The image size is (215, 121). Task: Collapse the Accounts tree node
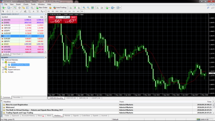point(3,62)
